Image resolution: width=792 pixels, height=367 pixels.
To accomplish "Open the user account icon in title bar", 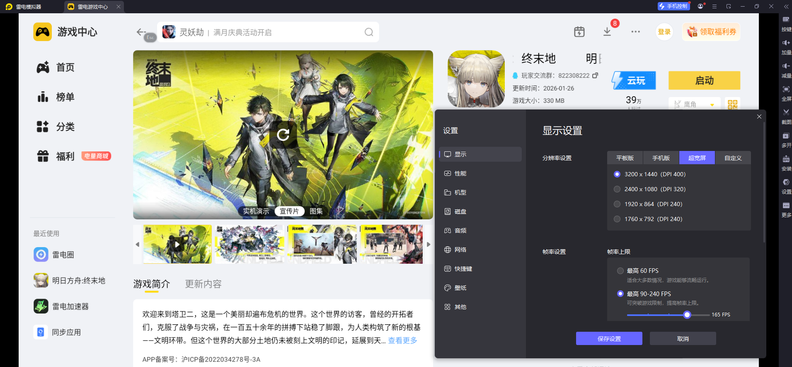I will click(x=700, y=6).
